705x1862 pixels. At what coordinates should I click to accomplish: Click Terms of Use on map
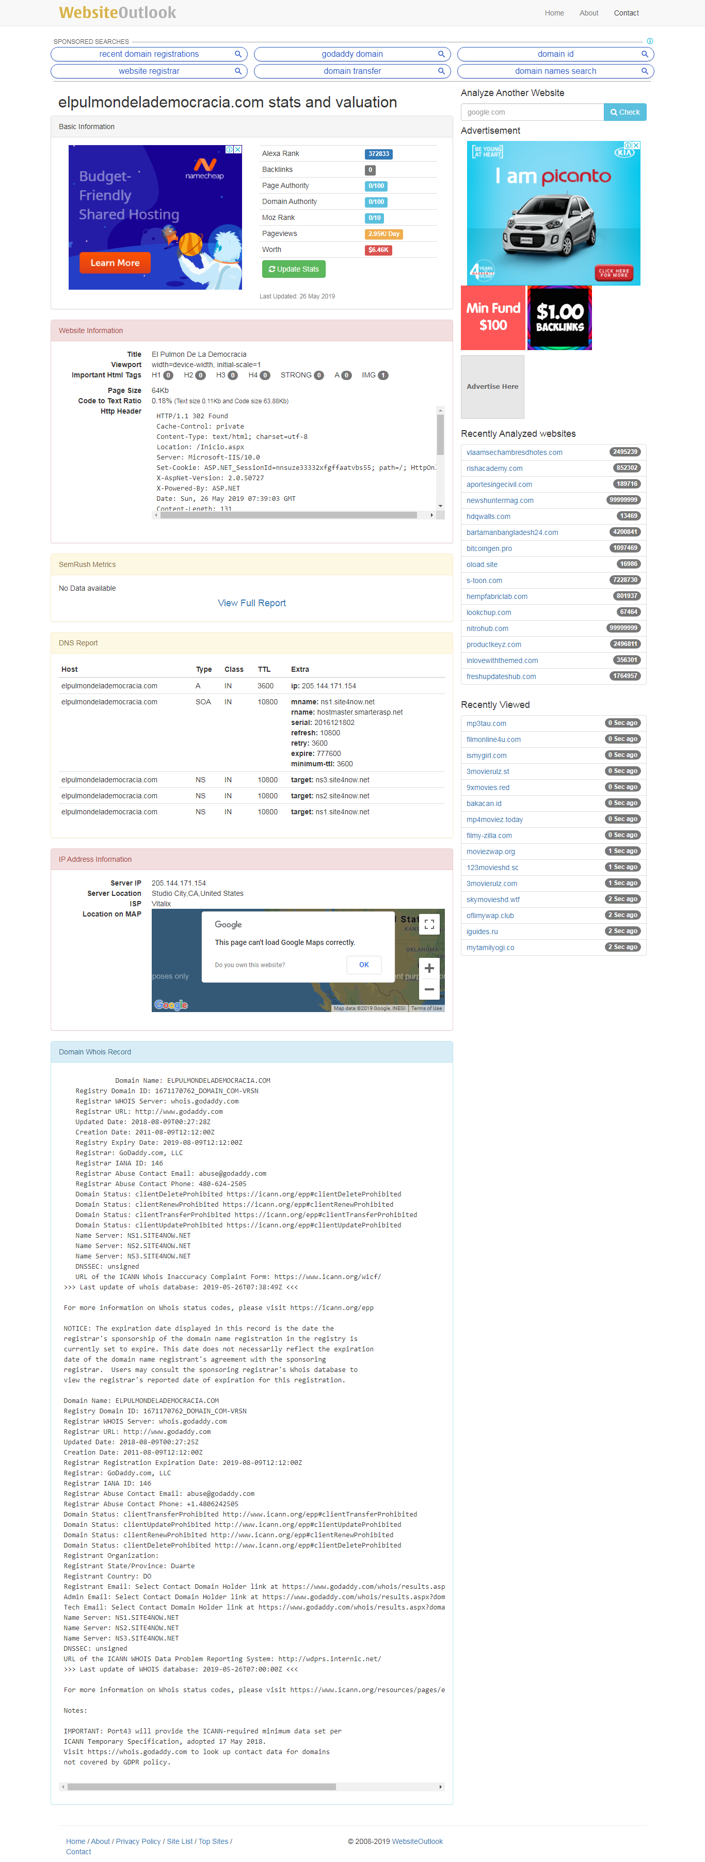click(426, 1007)
